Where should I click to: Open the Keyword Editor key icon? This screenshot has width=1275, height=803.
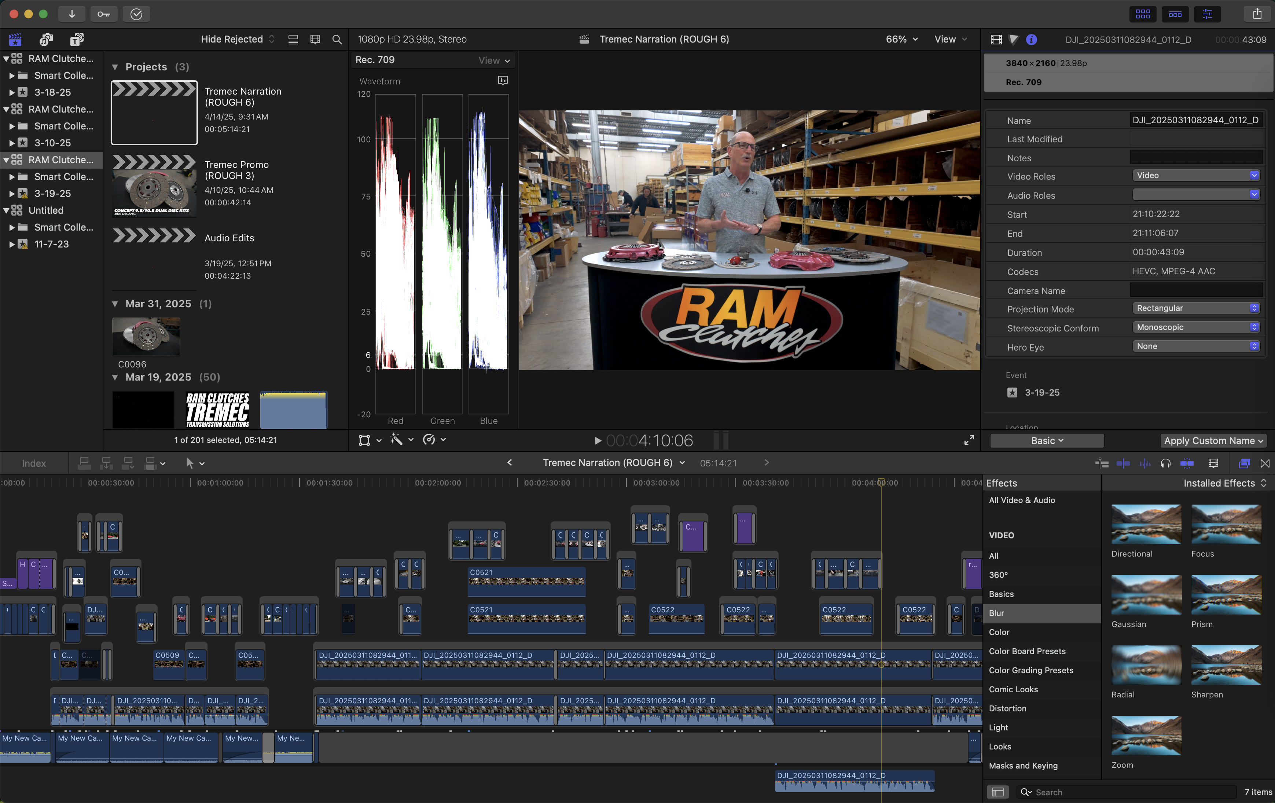pos(104,14)
